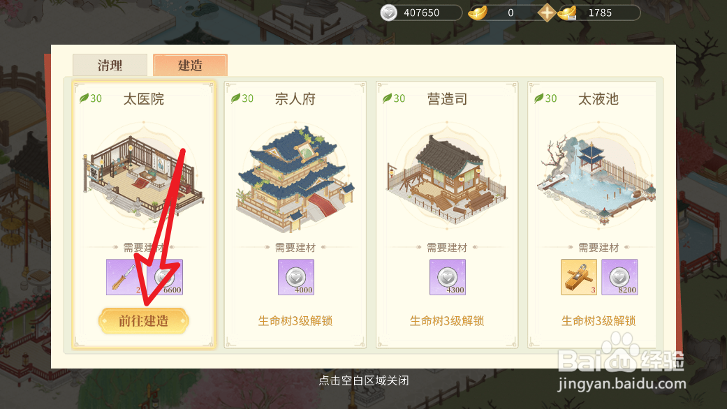Select the 太液池 building image
Screen dimensions: 727x409
pyautogui.click(x=598, y=179)
